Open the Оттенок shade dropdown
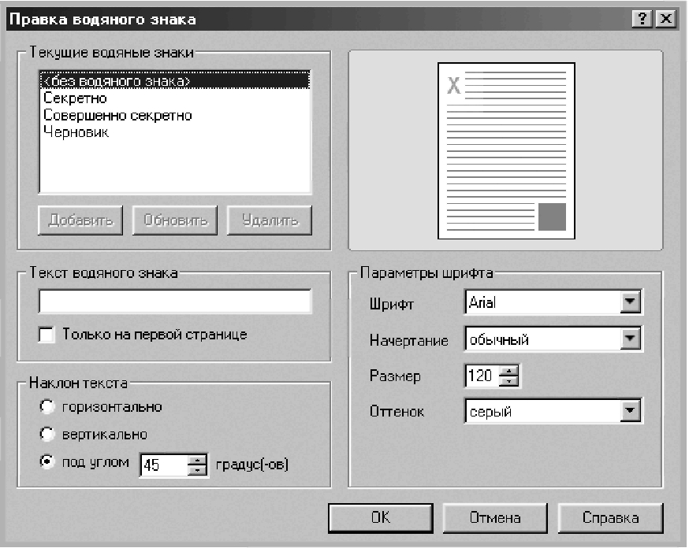 (629, 410)
